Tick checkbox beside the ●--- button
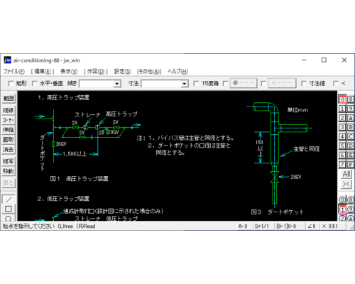355x284 pixels. tap(225, 83)
